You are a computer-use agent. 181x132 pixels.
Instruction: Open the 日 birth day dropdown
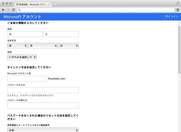point(68,46)
